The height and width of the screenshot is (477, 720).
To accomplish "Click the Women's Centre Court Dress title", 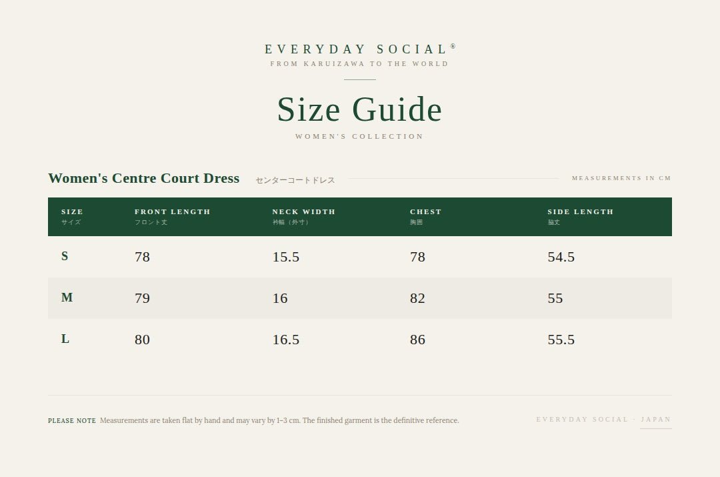I will [x=144, y=178].
